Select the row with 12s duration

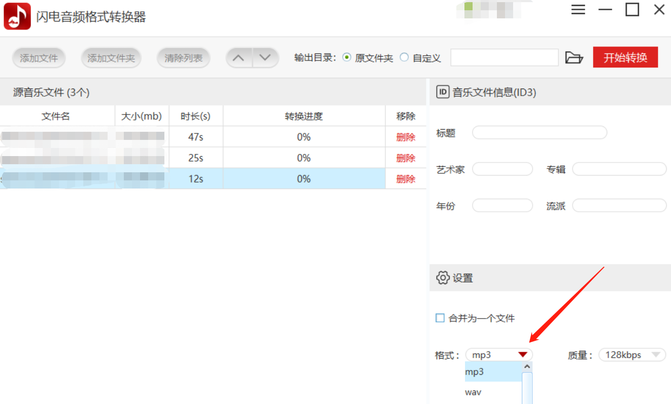pyautogui.click(x=213, y=179)
